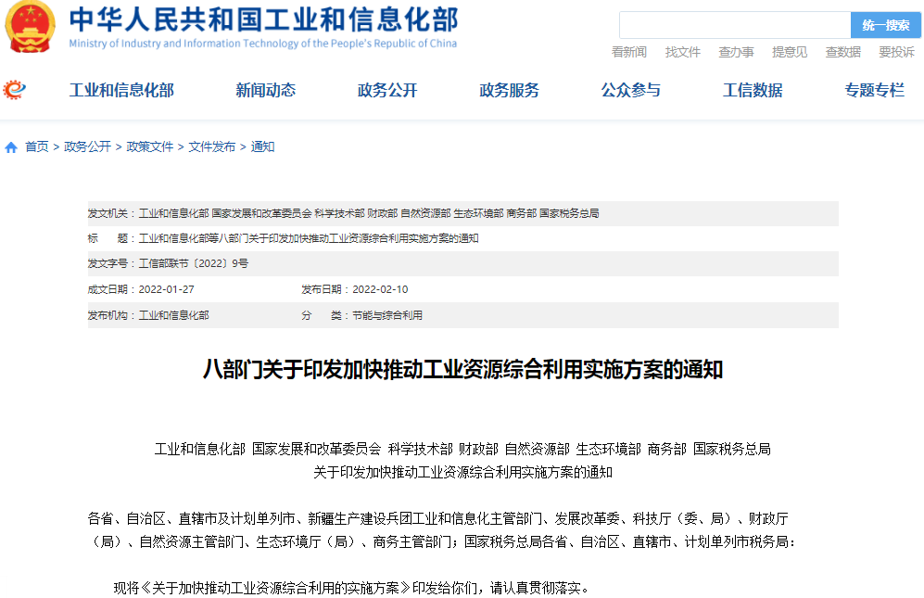This screenshot has height=598, width=924.
Task: Open the 工信数据 menu item
Action: coord(753,90)
